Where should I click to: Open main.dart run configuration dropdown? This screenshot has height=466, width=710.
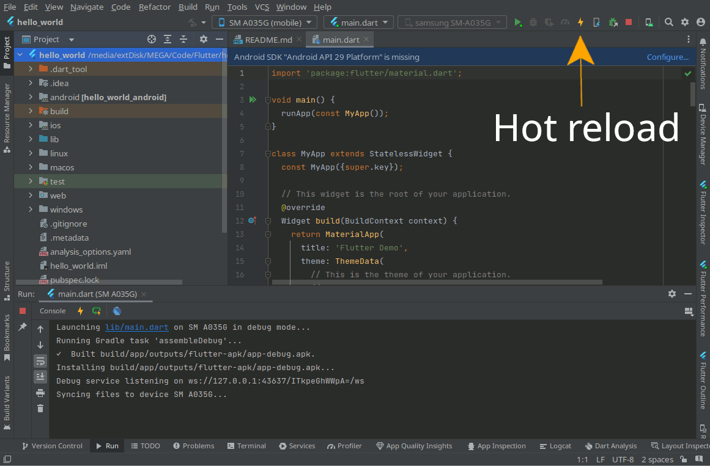pyautogui.click(x=358, y=22)
